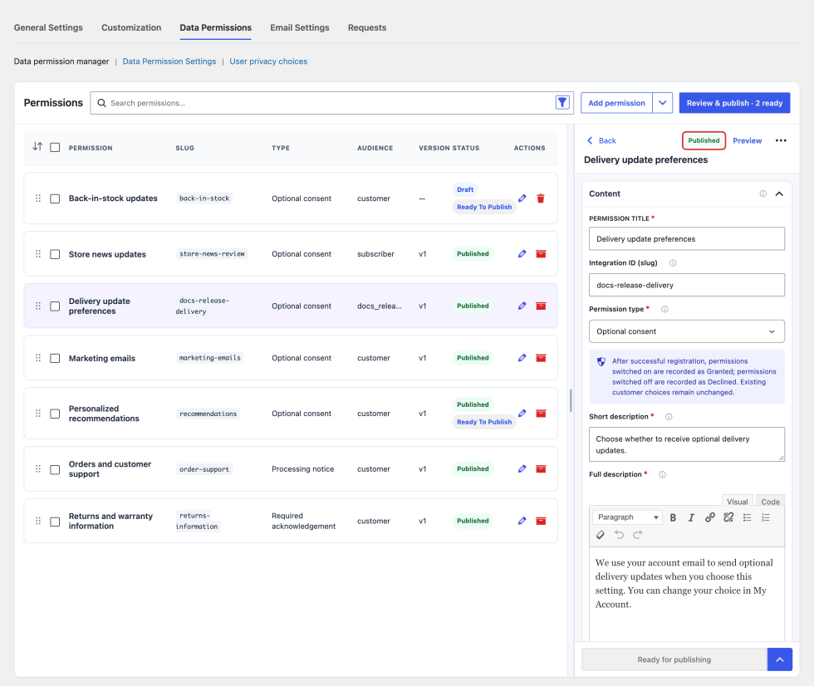Click undo in editor toolbar
This screenshot has height=686, width=814.
(x=619, y=535)
